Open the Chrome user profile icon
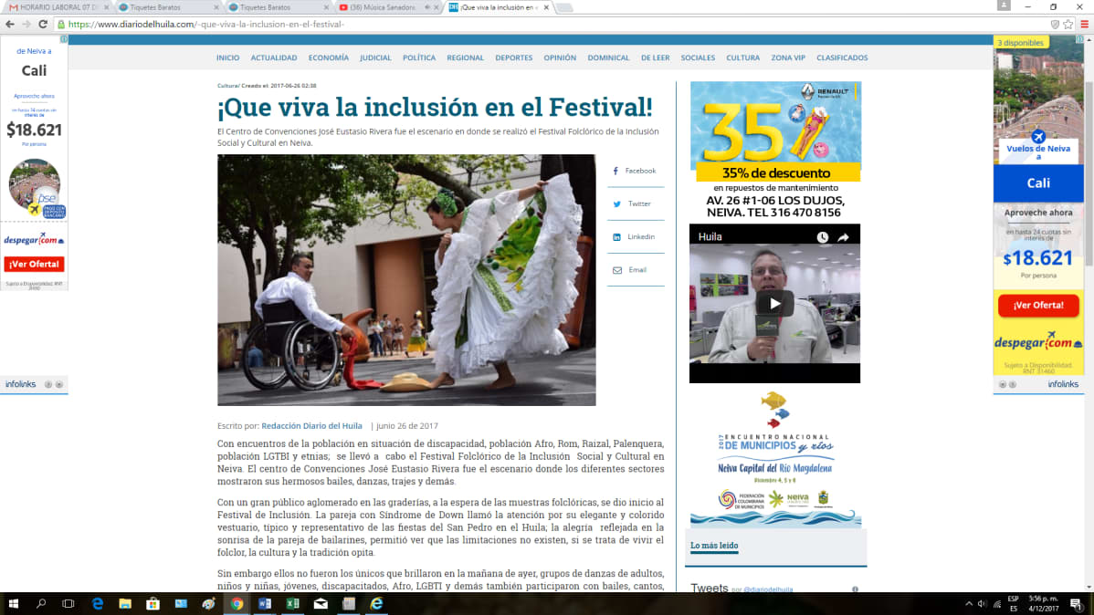This screenshot has height=615, width=1094. coord(1004,5)
